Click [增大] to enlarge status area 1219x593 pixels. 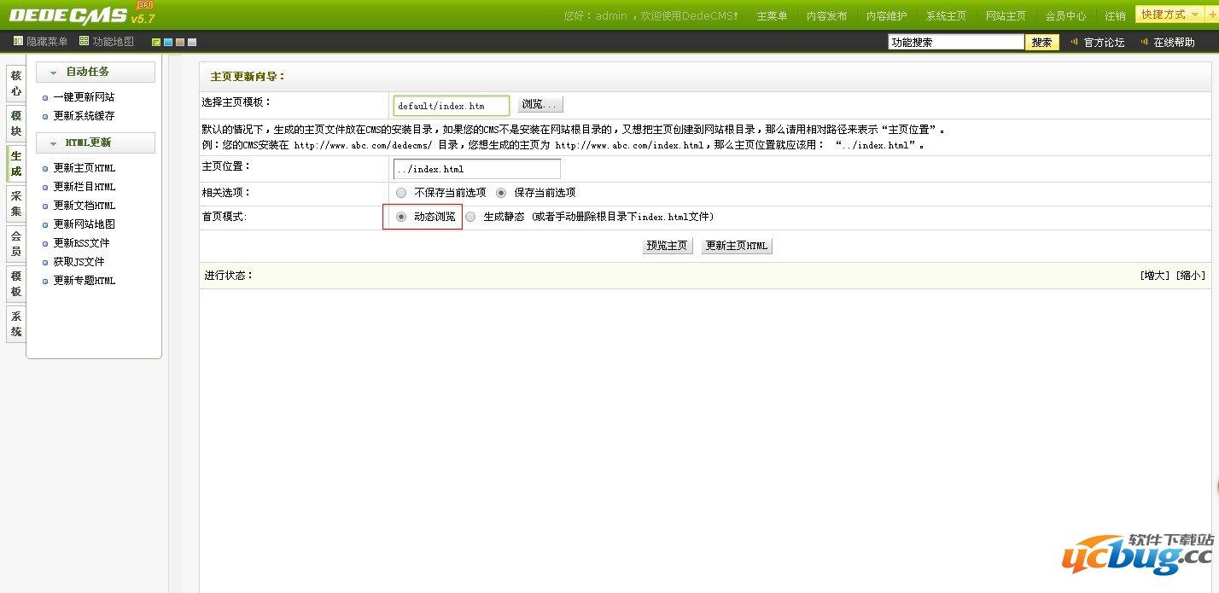tap(1155, 276)
